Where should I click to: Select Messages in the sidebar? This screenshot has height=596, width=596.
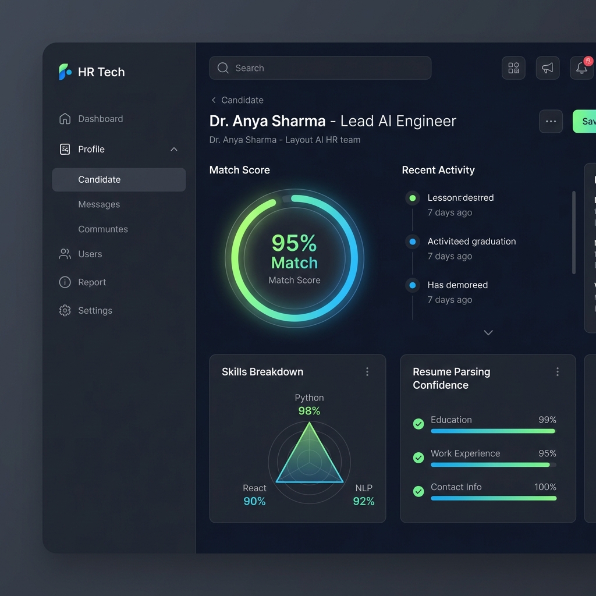99,205
